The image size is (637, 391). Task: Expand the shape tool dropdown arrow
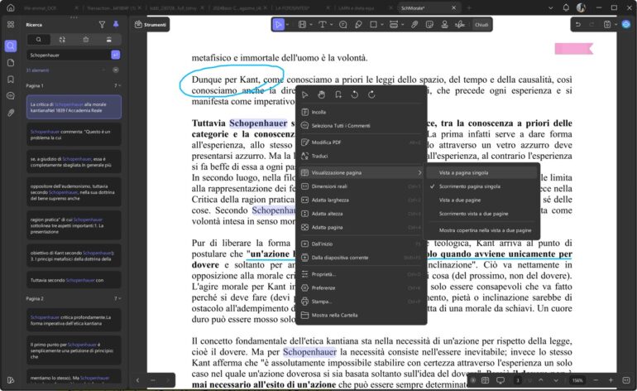(x=382, y=25)
